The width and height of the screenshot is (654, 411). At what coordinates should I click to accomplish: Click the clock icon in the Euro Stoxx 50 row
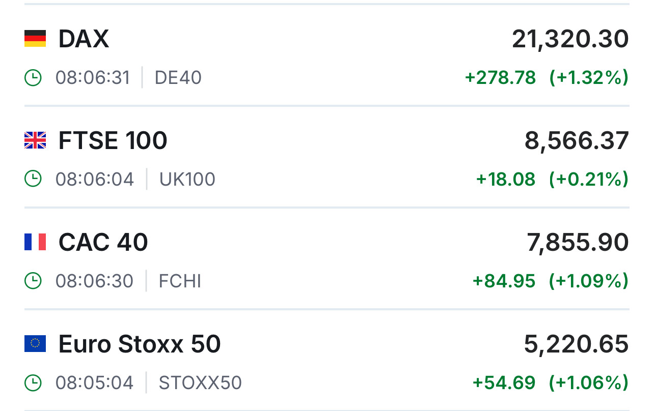[x=33, y=383]
